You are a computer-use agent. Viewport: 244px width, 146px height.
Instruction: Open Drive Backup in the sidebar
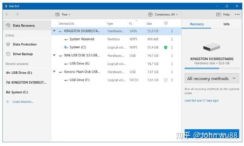[27, 54]
